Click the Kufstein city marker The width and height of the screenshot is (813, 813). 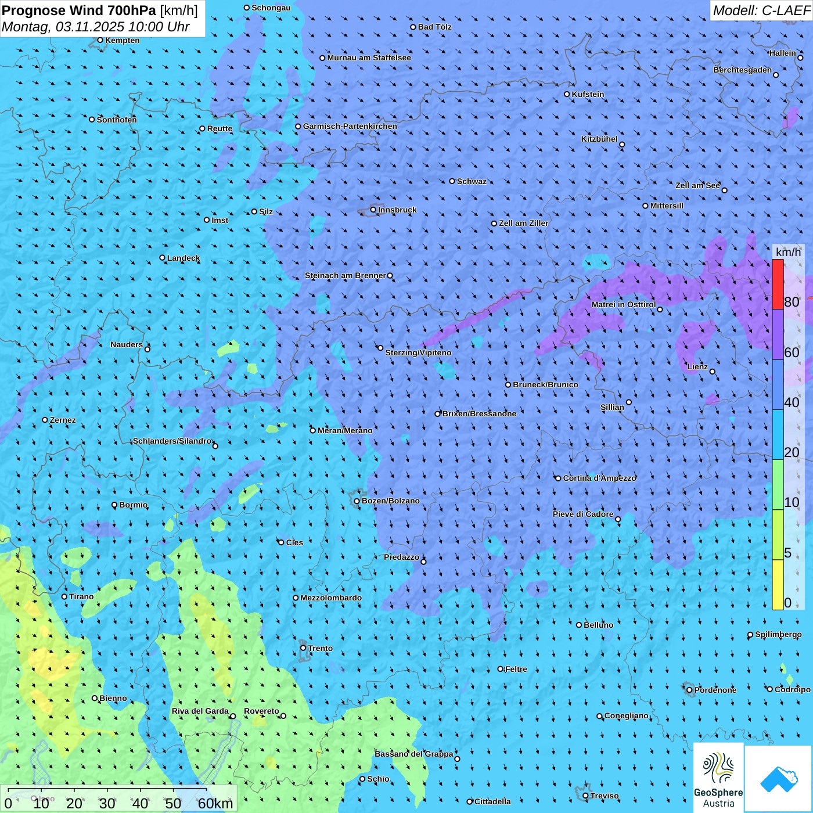pos(567,94)
